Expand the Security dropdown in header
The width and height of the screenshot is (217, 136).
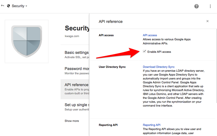pos(19,6)
